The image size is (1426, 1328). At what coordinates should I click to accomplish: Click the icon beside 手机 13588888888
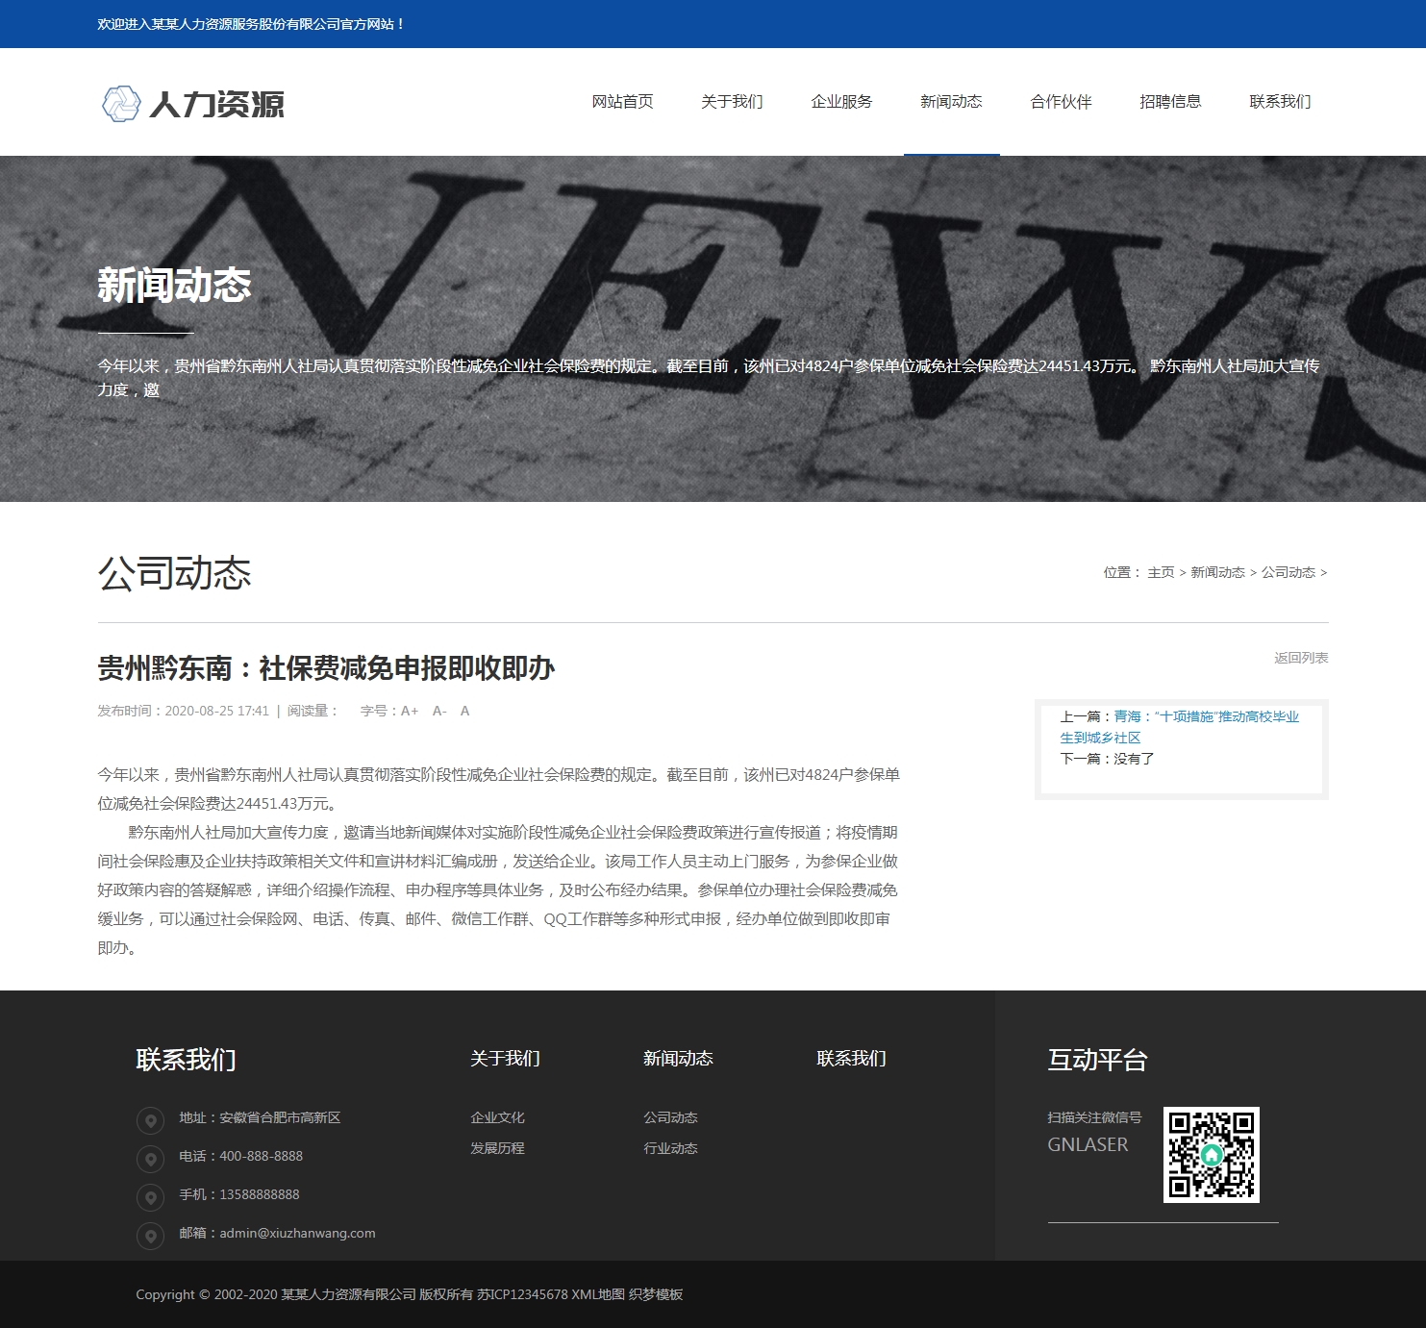click(150, 1197)
